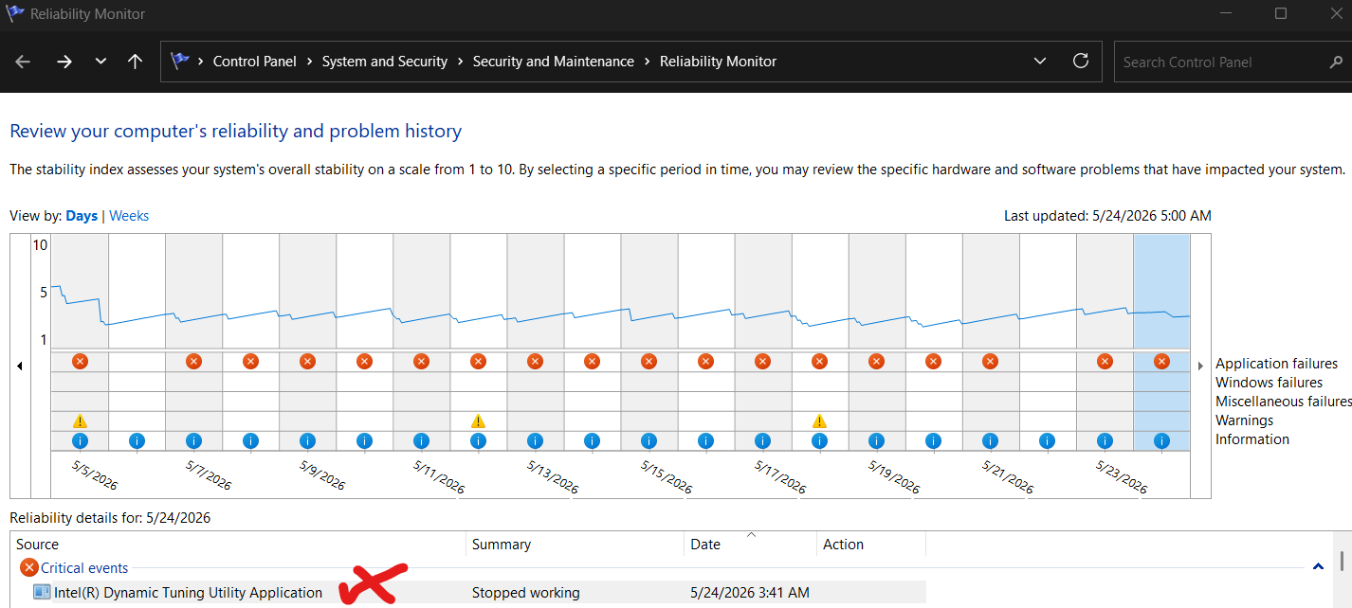Switch chart view to Weeks

pyautogui.click(x=129, y=216)
